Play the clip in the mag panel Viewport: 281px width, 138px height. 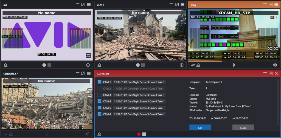(x=234, y=65)
